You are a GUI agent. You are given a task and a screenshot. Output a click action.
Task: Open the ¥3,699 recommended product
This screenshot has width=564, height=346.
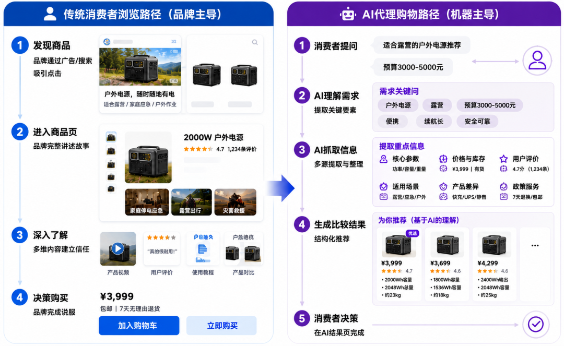[x=448, y=264]
